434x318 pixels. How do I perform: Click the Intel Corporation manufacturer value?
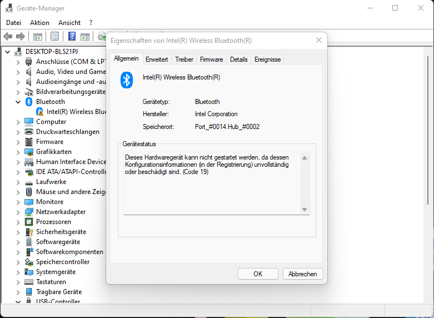[x=216, y=114]
